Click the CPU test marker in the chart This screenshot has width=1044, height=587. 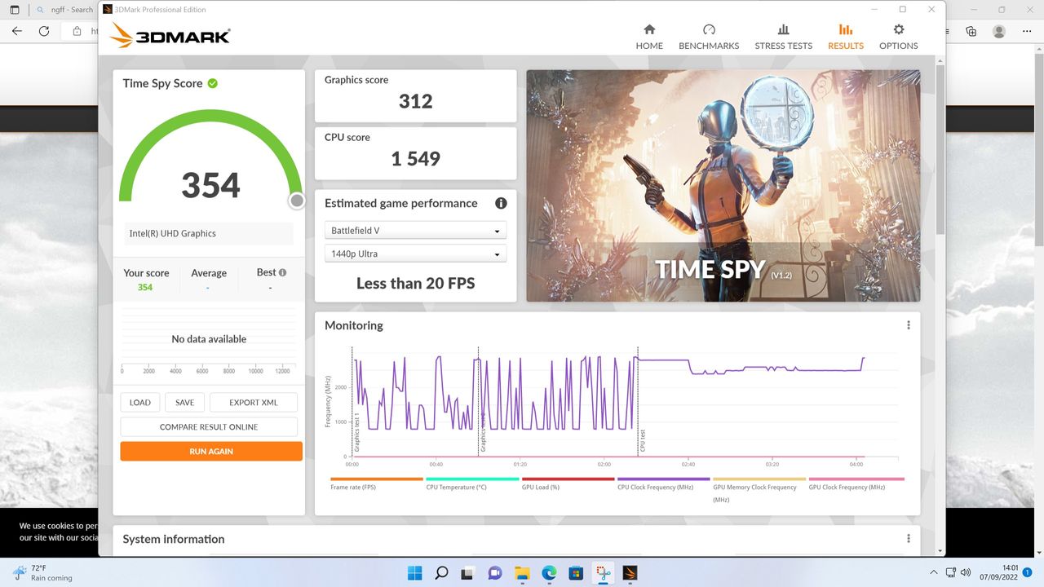pyautogui.click(x=643, y=440)
